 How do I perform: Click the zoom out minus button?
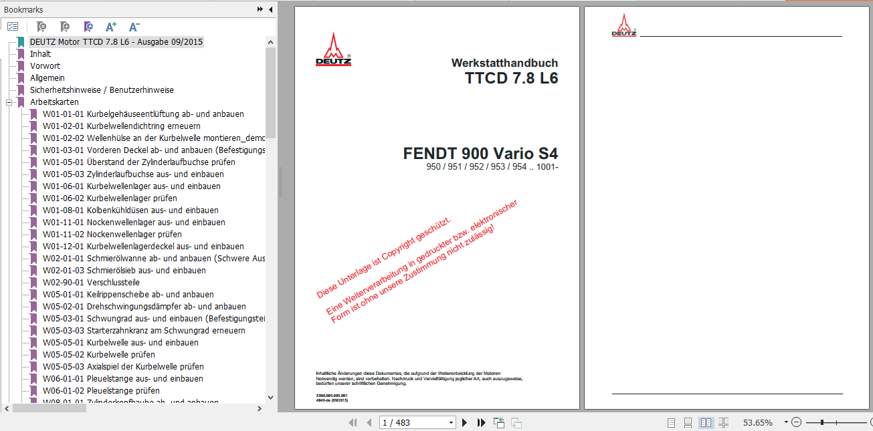[796, 422]
